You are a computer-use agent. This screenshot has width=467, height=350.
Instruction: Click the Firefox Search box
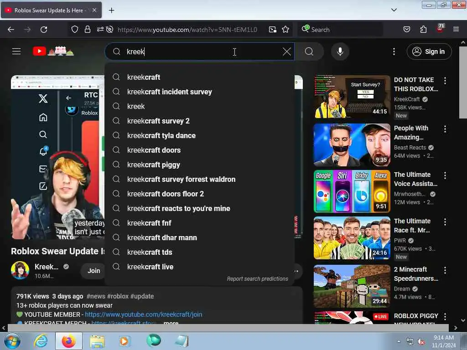(x=340, y=30)
